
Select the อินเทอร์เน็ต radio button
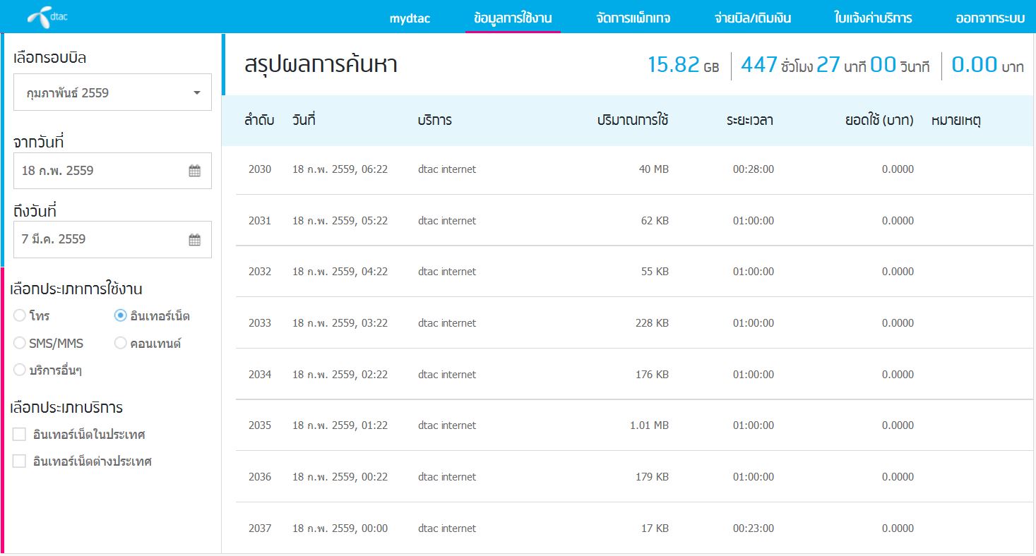pyautogui.click(x=120, y=315)
